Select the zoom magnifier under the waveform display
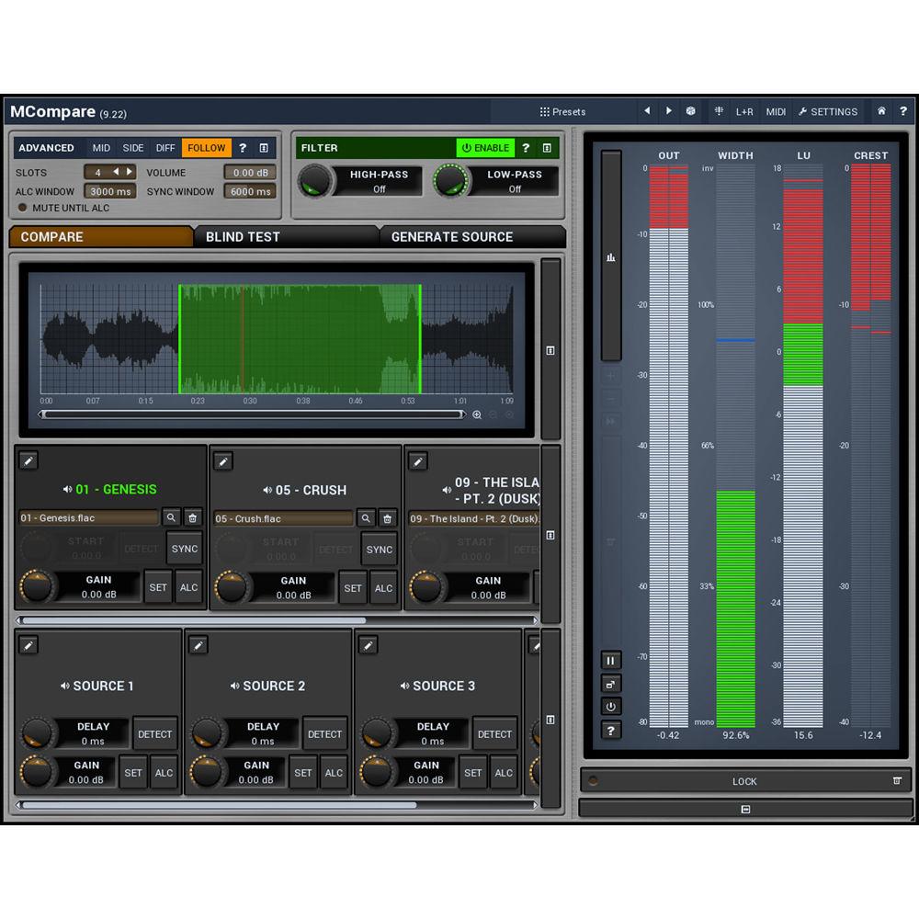 pos(477,414)
